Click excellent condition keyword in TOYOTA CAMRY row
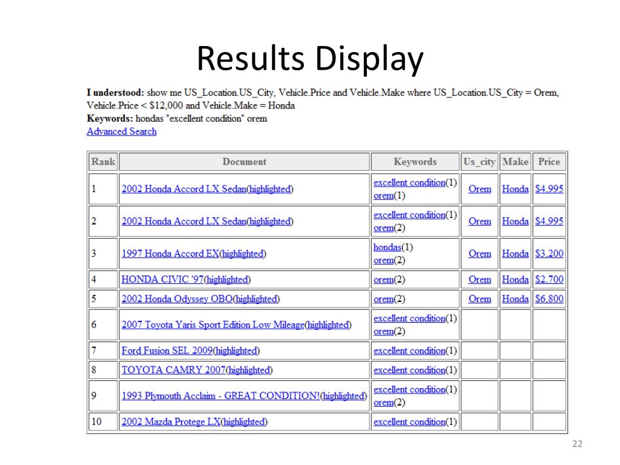The height and width of the screenshot is (465, 620). point(409,370)
